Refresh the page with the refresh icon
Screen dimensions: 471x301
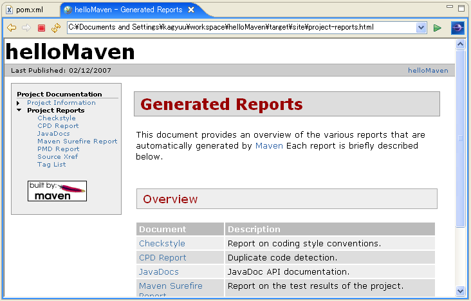click(x=56, y=28)
